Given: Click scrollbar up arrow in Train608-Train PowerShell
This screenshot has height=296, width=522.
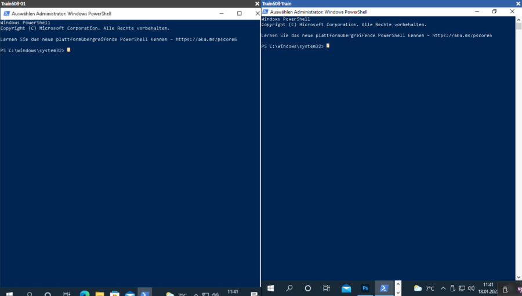Looking at the screenshot, I should 519,20.
